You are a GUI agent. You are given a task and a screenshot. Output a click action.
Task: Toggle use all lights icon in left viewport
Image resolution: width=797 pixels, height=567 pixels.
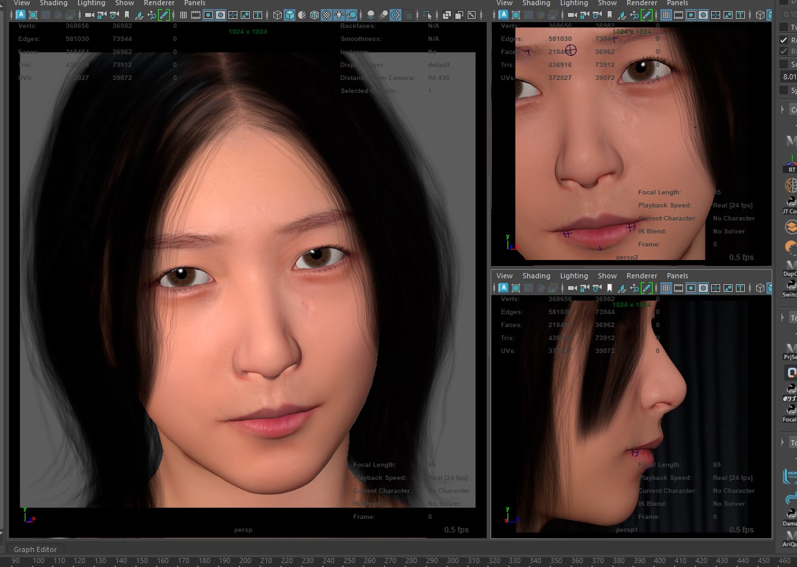click(339, 14)
